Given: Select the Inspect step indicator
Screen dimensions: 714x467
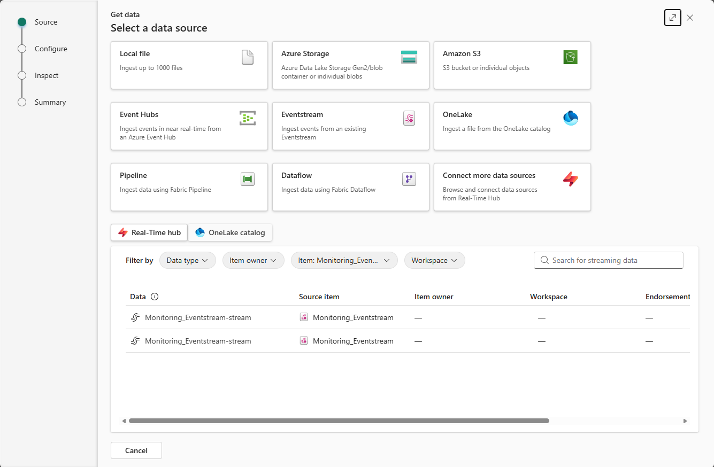Looking at the screenshot, I should (x=22, y=75).
